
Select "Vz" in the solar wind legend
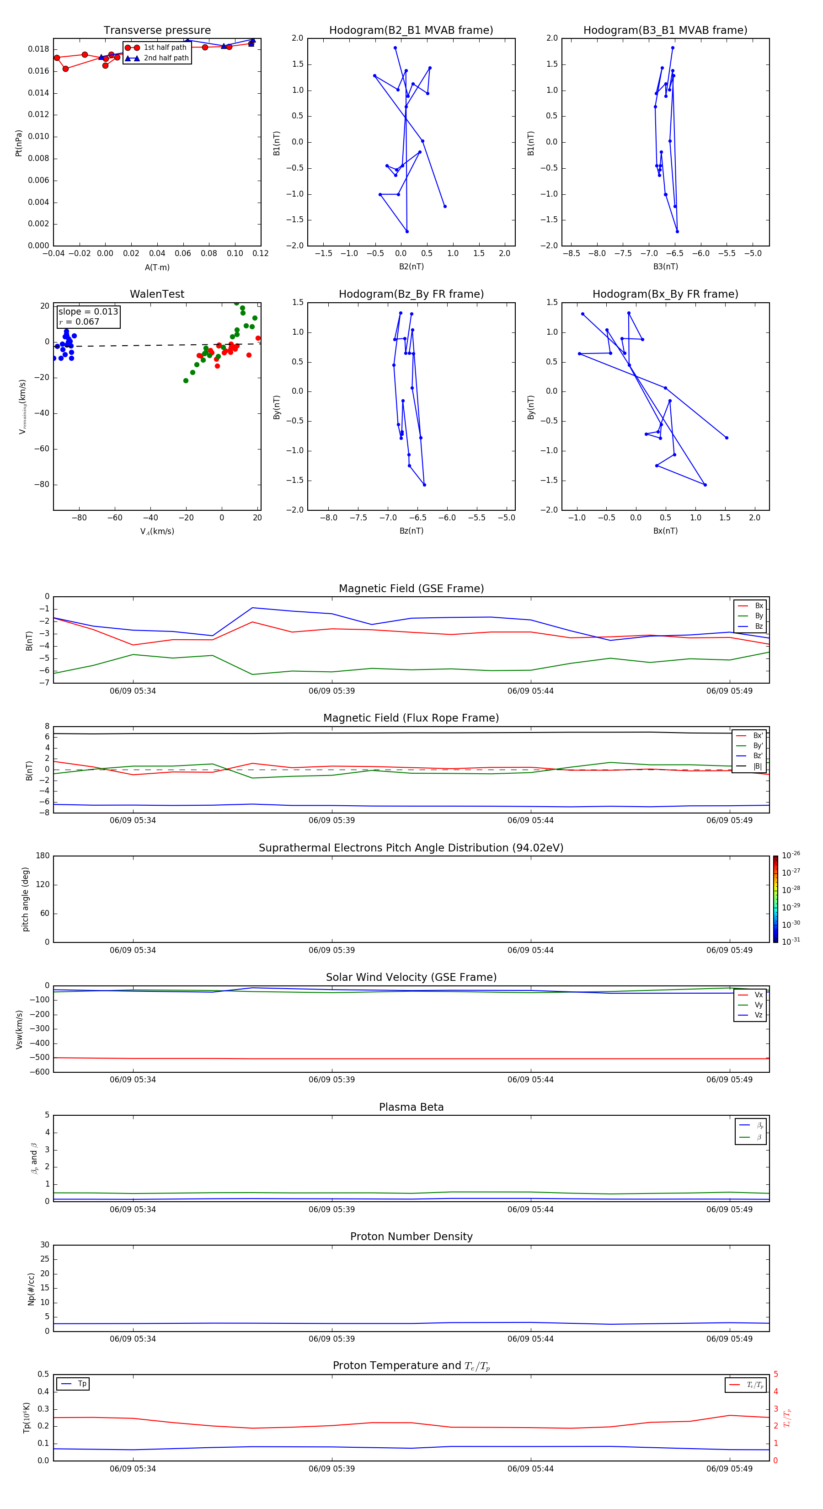tap(751, 1015)
